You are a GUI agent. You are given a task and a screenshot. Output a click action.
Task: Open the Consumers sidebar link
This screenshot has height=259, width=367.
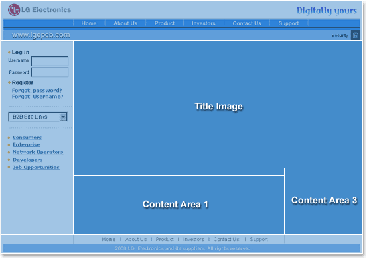pos(27,138)
